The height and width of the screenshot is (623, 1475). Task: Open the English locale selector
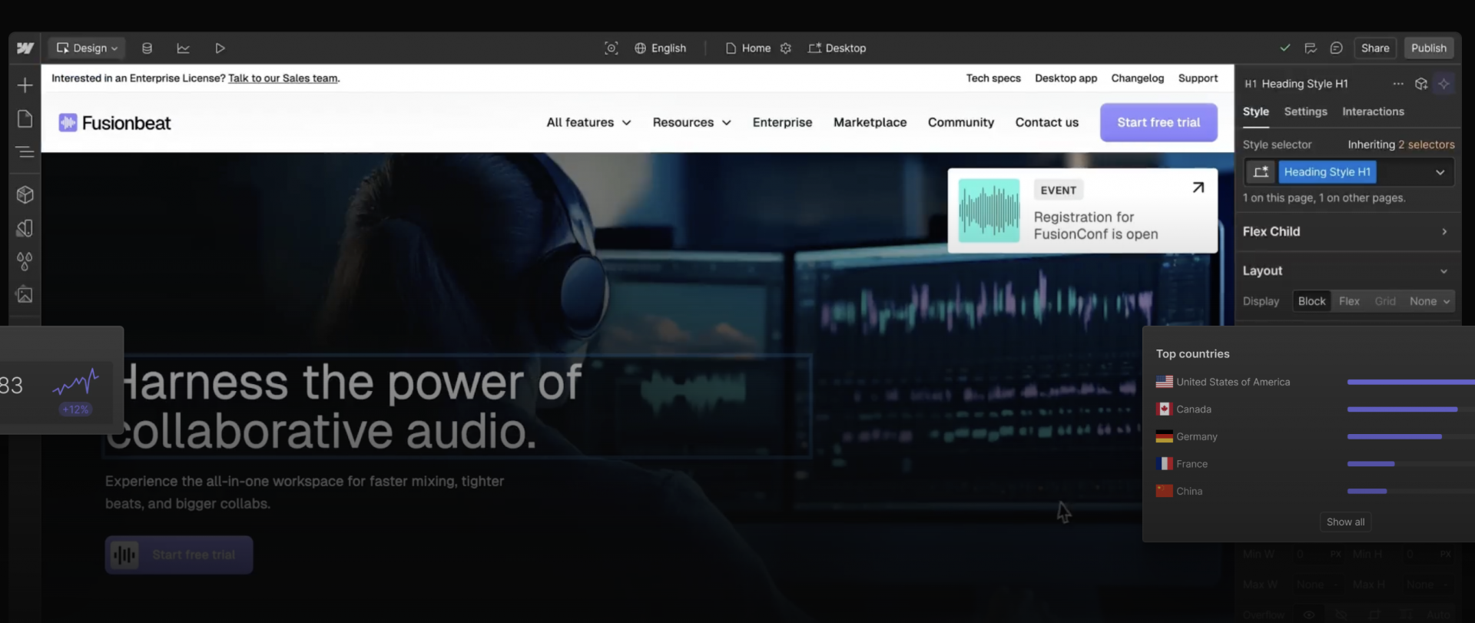click(x=660, y=48)
